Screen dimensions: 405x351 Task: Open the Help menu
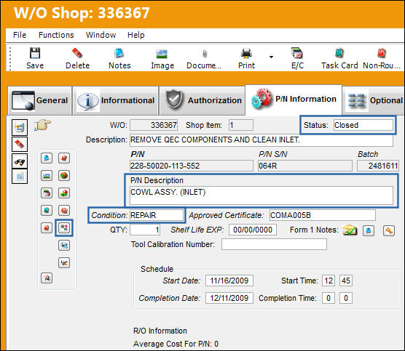[x=136, y=35]
